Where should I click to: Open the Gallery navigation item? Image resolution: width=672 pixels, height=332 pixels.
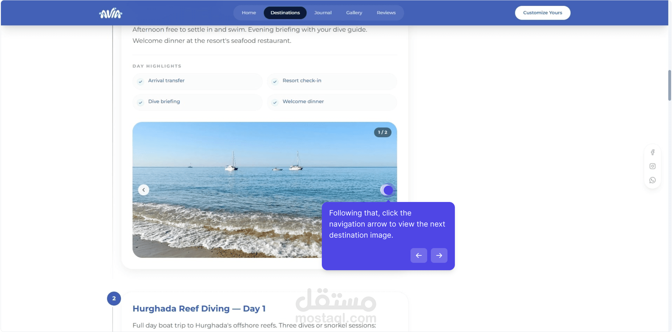(354, 13)
